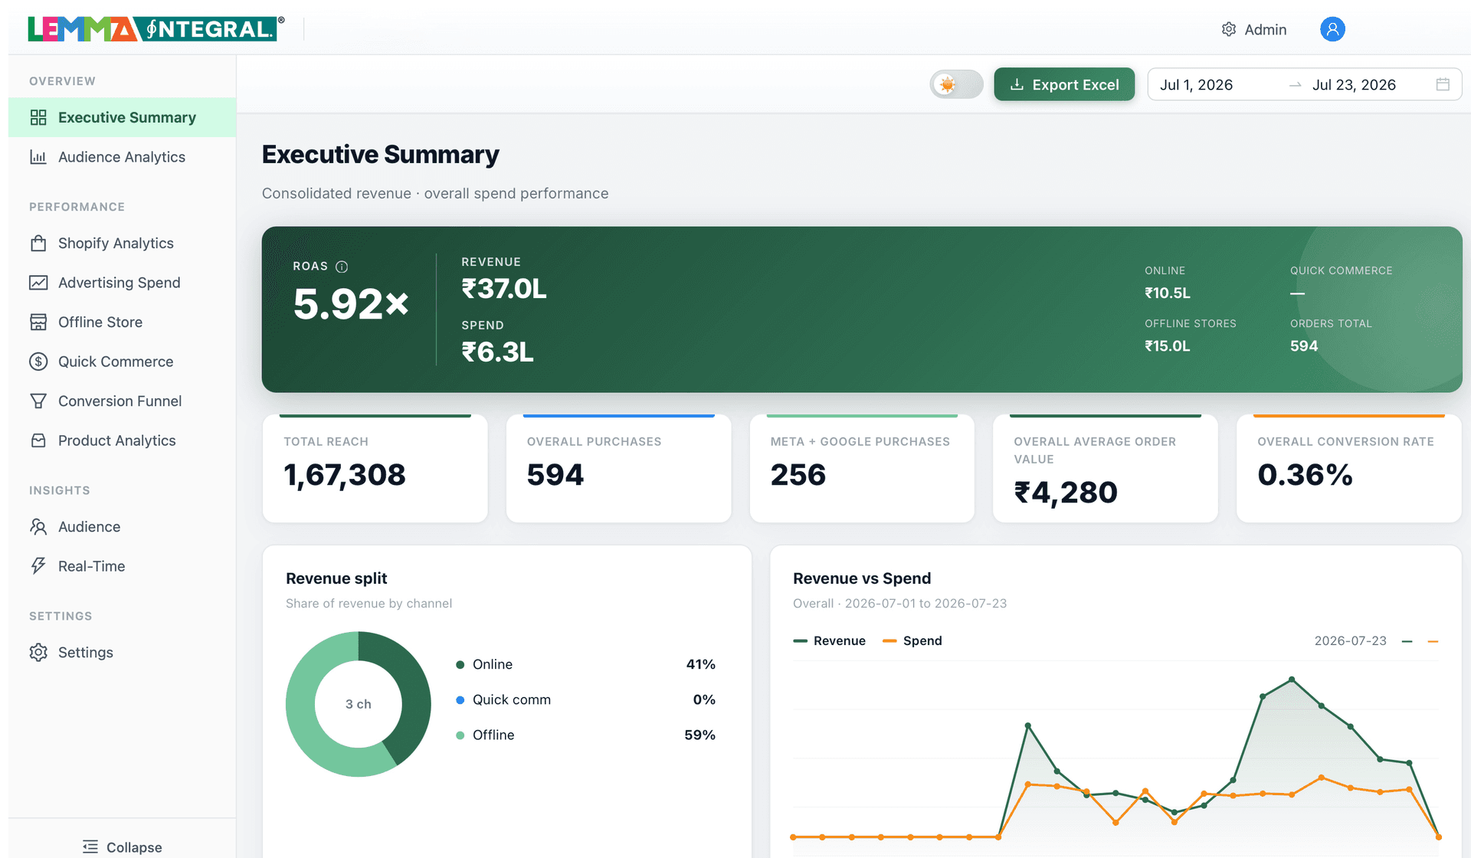The height and width of the screenshot is (858, 1471).
Task: Click the revenue peak point on chart
Action: click(x=1292, y=680)
